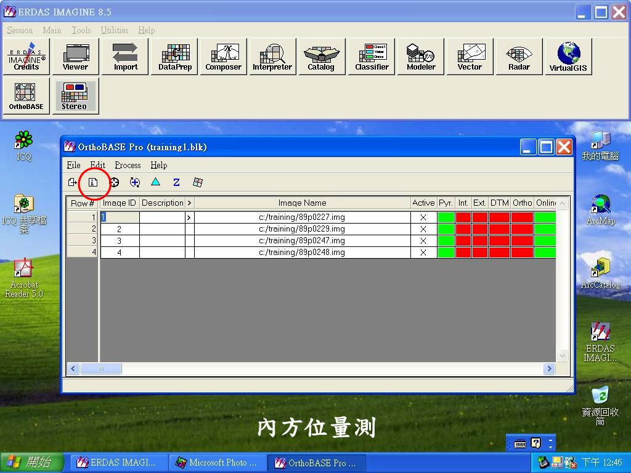Click the add frame toolbar icon in OrthoBASE
631x473 pixels.
pos(73,182)
